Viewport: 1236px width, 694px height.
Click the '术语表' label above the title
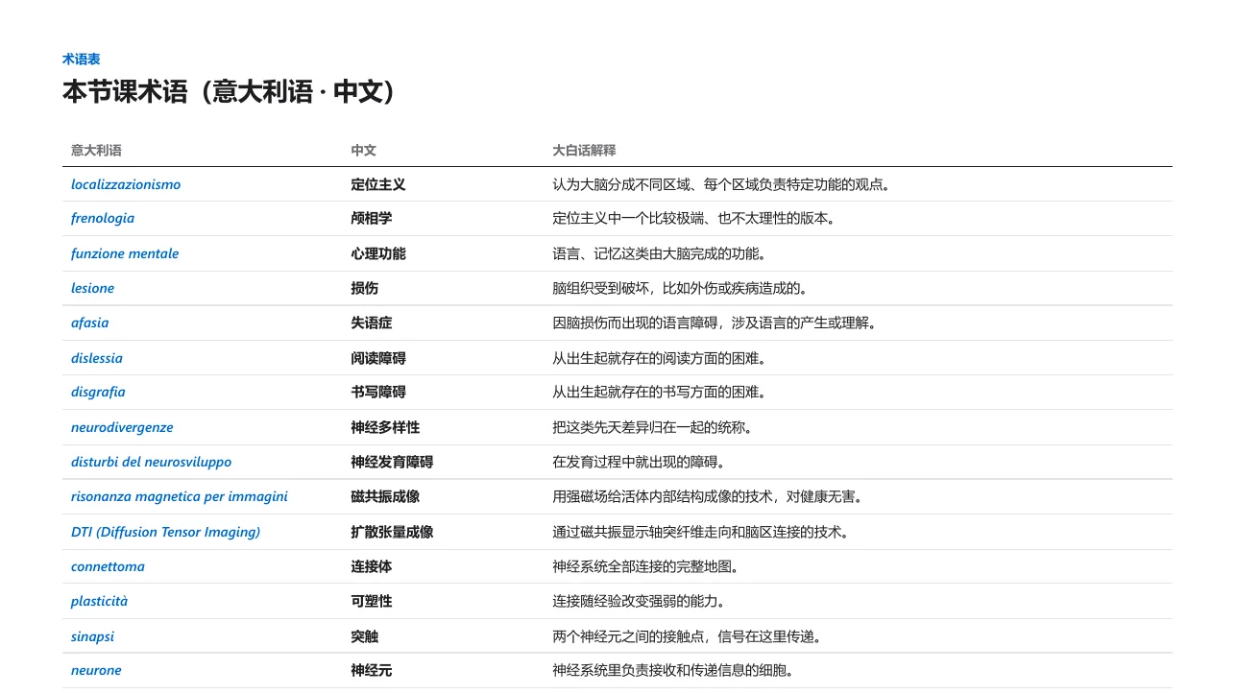click(82, 60)
